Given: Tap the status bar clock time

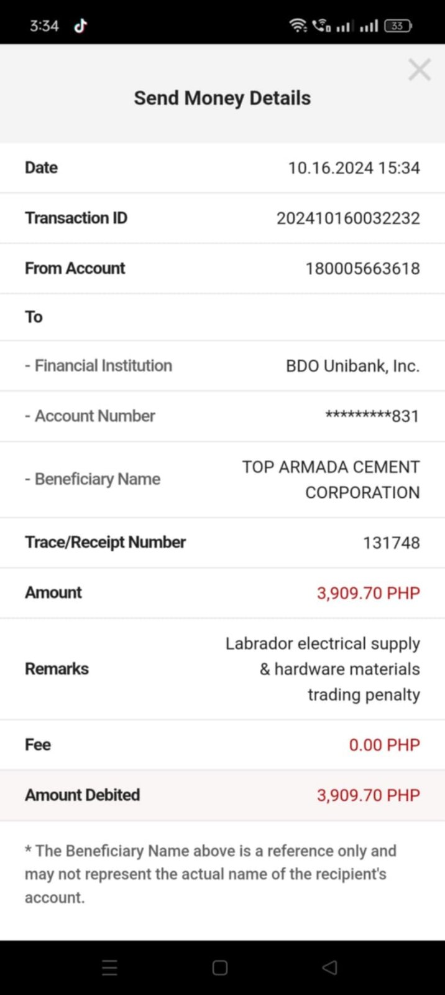Looking at the screenshot, I should tap(44, 26).
